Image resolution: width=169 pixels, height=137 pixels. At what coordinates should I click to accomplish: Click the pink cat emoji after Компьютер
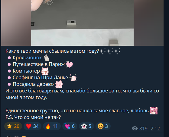(x=45, y=71)
